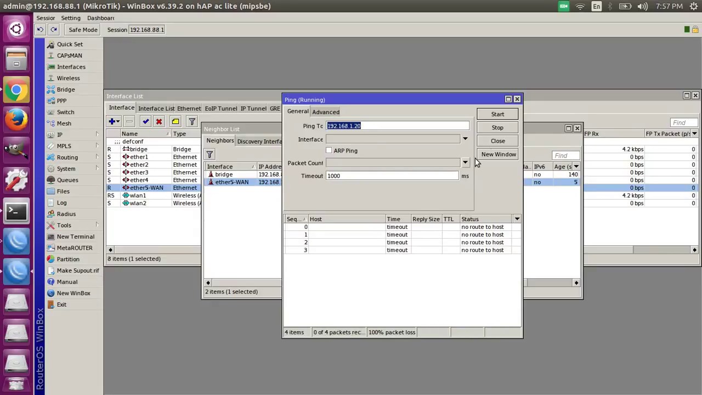Click the Undo arrow in toolbar
Image resolution: width=702 pixels, height=395 pixels.
(41, 30)
